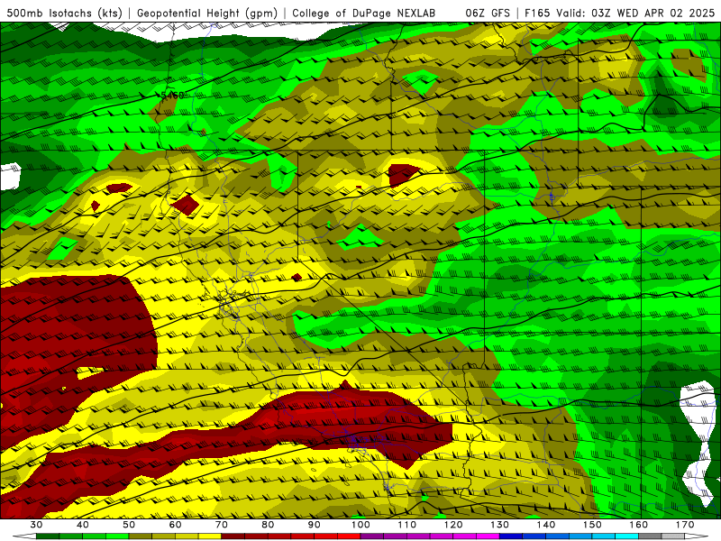
Task: Pick the dark purple 100–105 kt swatch
Action: pos(372,536)
